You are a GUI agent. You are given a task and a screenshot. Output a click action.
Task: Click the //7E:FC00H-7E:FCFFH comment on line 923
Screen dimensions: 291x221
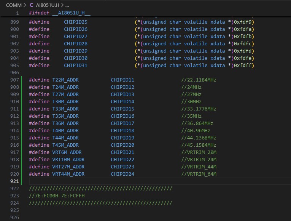pyautogui.click(x=57, y=196)
